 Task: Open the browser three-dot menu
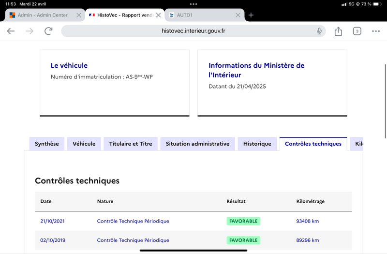click(376, 31)
